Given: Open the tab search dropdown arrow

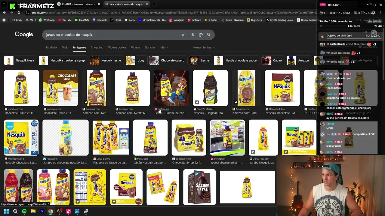Looking at the screenshot, I should click(x=4, y=4).
